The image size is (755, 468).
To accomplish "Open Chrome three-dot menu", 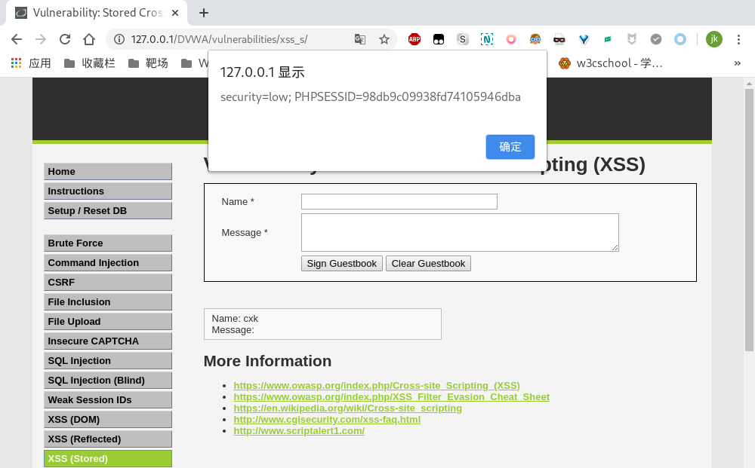I will (738, 39).
